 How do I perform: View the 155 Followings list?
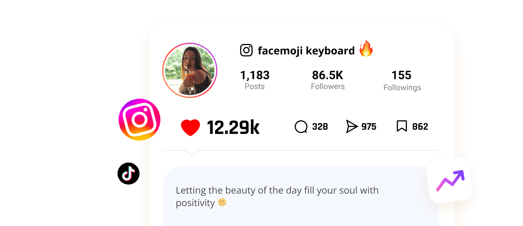coord(402,81)
